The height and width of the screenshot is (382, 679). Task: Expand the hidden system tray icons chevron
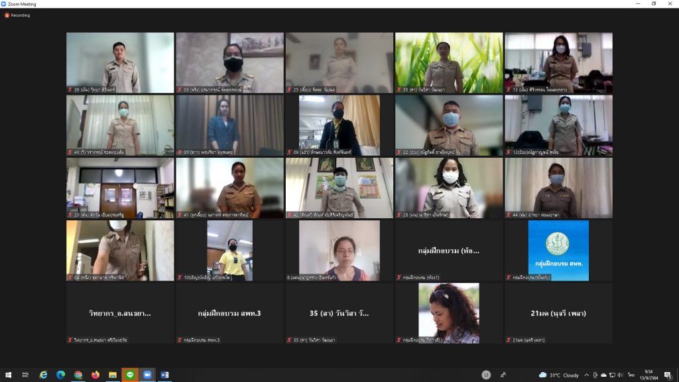(x=586, y=375)
